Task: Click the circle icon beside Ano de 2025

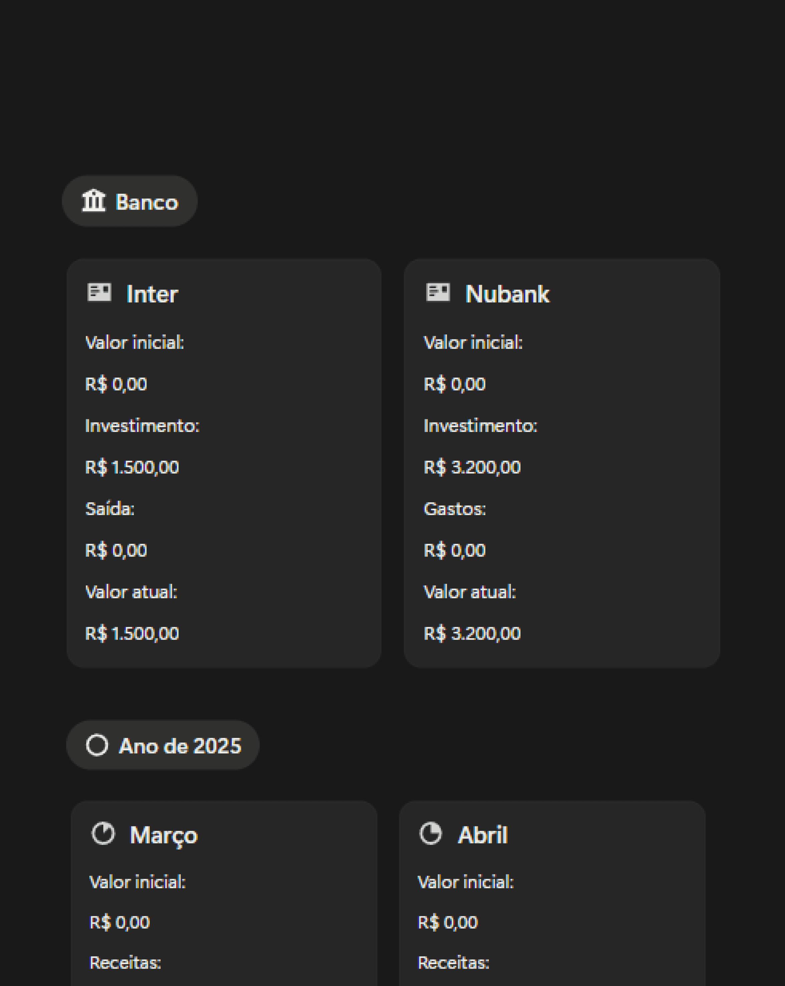Action: (x=97, y=745)
